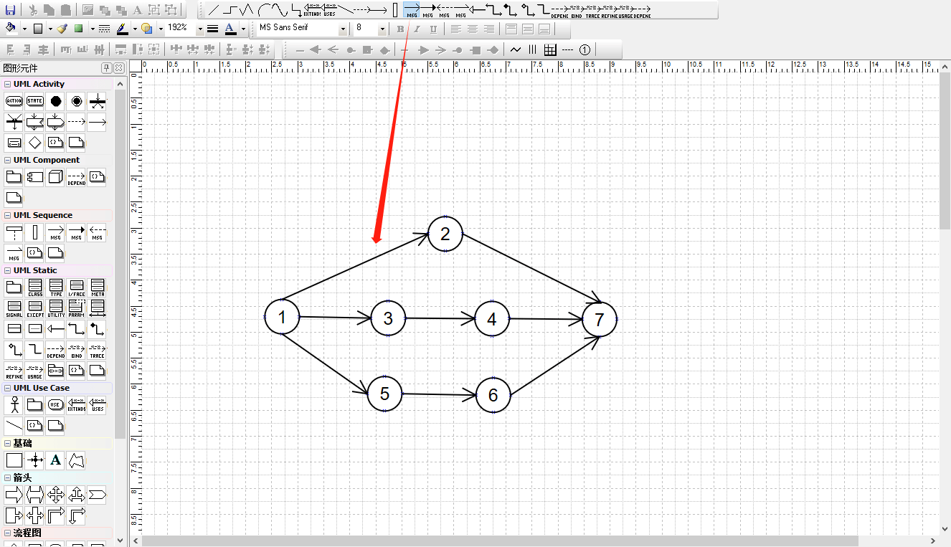Toggle pin on the 图形元件 panel

point(107,68)
